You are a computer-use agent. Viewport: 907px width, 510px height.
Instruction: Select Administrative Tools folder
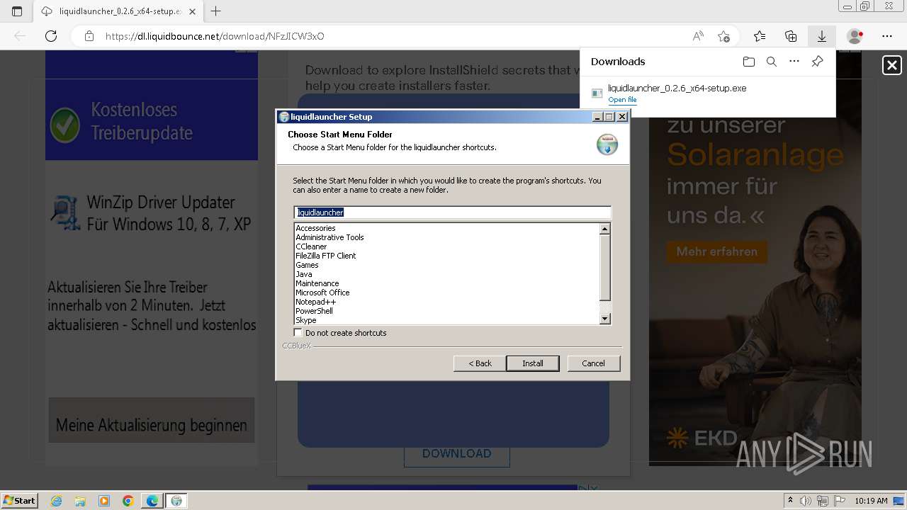tap(329, 237)
